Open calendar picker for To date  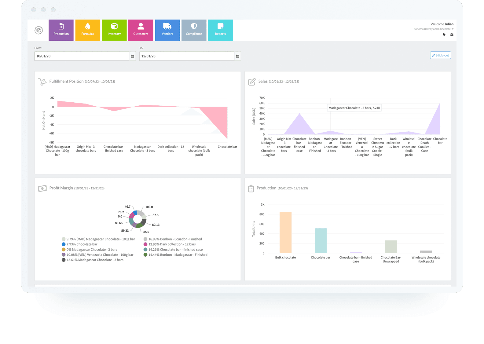pyautogui.click(x=237, y=56)
